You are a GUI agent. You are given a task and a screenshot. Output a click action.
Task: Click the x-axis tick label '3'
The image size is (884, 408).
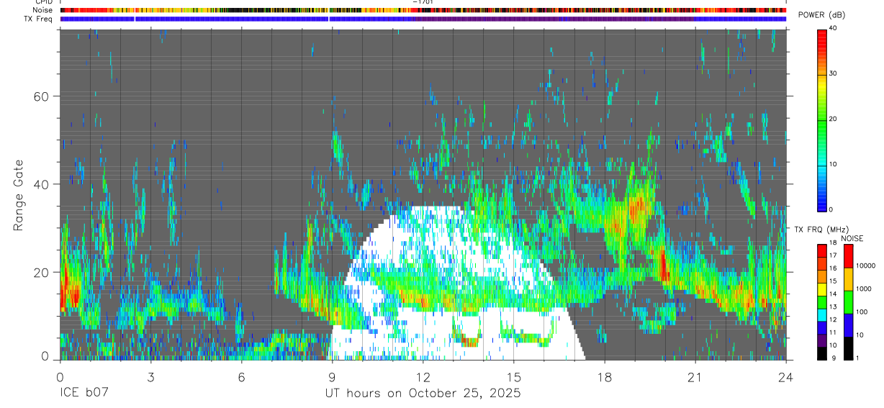coord(150,377)
